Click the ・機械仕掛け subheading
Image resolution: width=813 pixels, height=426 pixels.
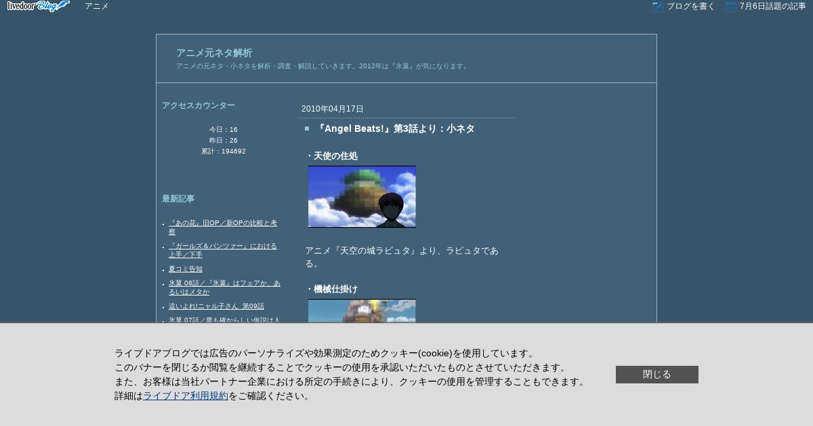pos(331,289)
